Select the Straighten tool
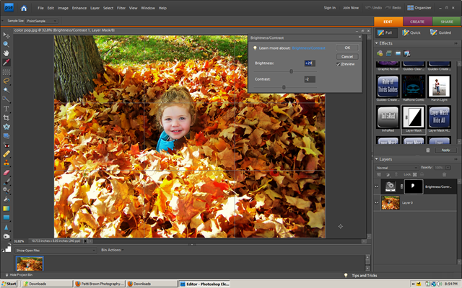This screenshot has width=462, height=288. tap(6, 136)
